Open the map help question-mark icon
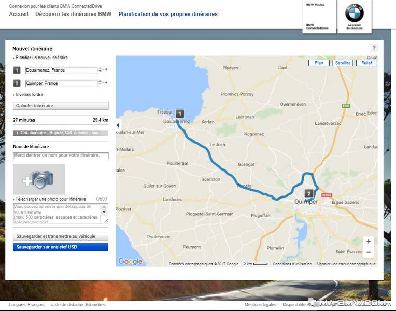The image size is (396, 311). (374, 48)
